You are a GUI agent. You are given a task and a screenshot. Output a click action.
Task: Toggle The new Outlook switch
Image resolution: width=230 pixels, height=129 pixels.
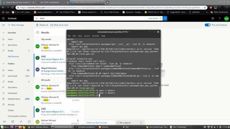pos(207,25)
